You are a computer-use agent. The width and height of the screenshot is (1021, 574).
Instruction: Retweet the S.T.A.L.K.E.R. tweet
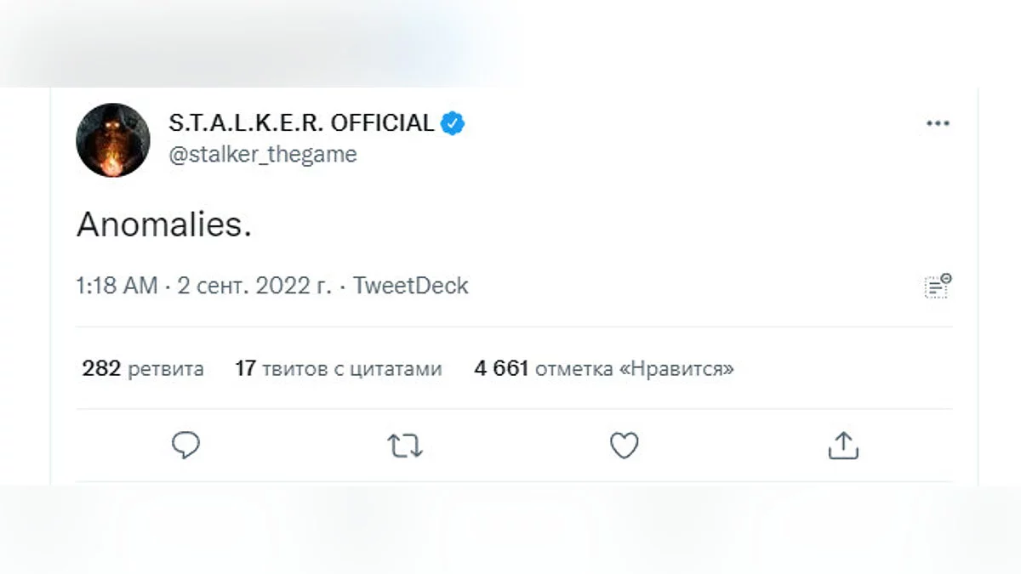tap(406, 446)
